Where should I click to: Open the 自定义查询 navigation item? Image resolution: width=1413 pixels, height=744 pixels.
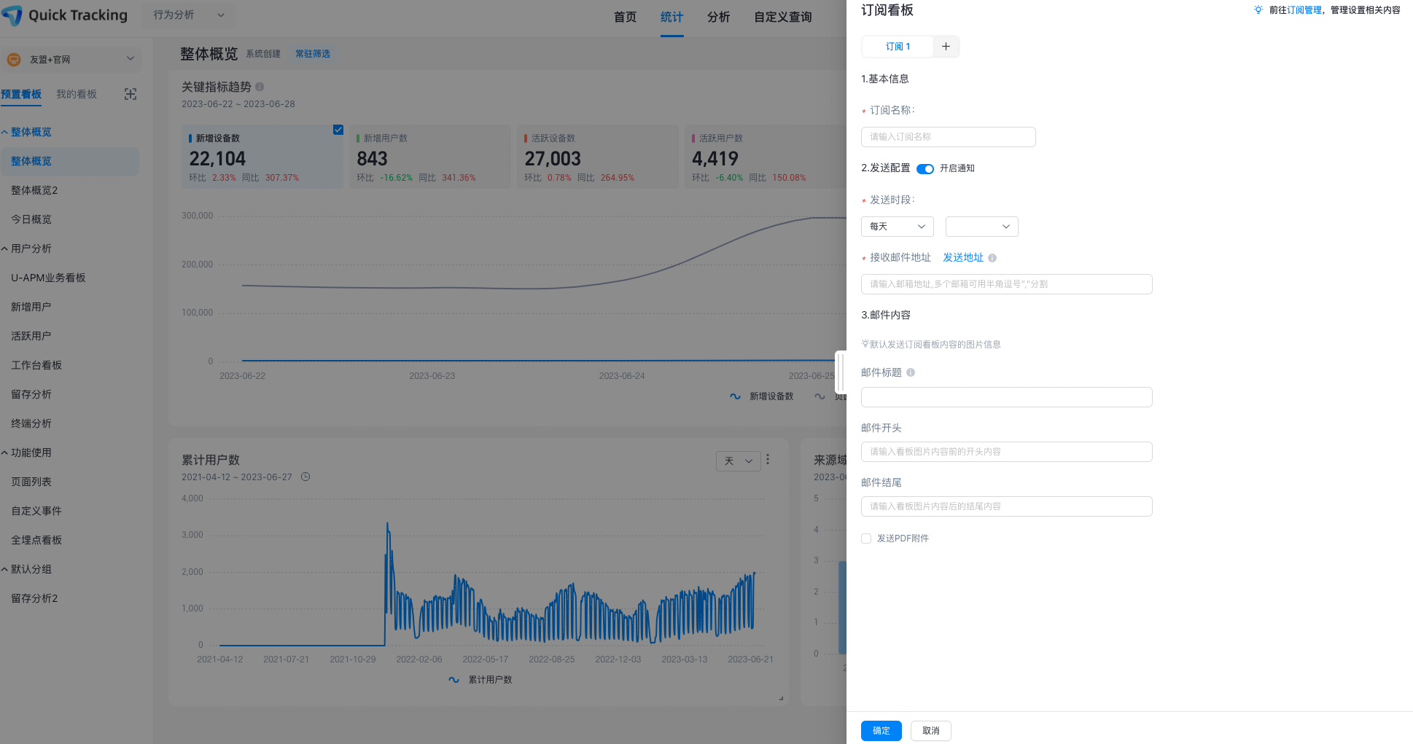(782, 17)
